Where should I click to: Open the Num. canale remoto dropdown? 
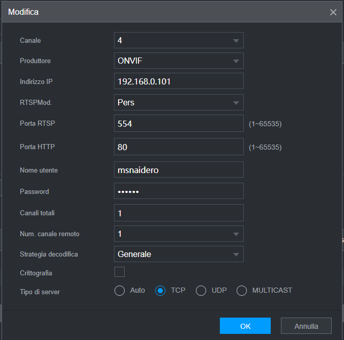(x=179, y=234)
